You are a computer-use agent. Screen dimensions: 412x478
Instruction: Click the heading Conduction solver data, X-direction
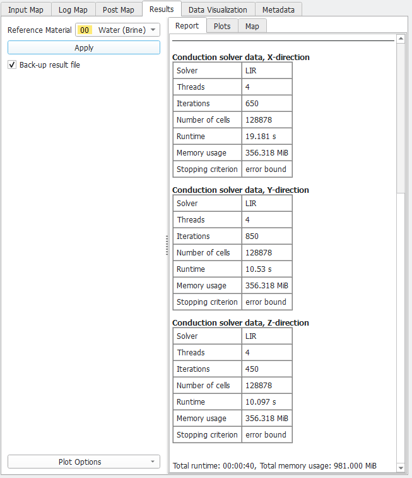click(x=240, y=57)
